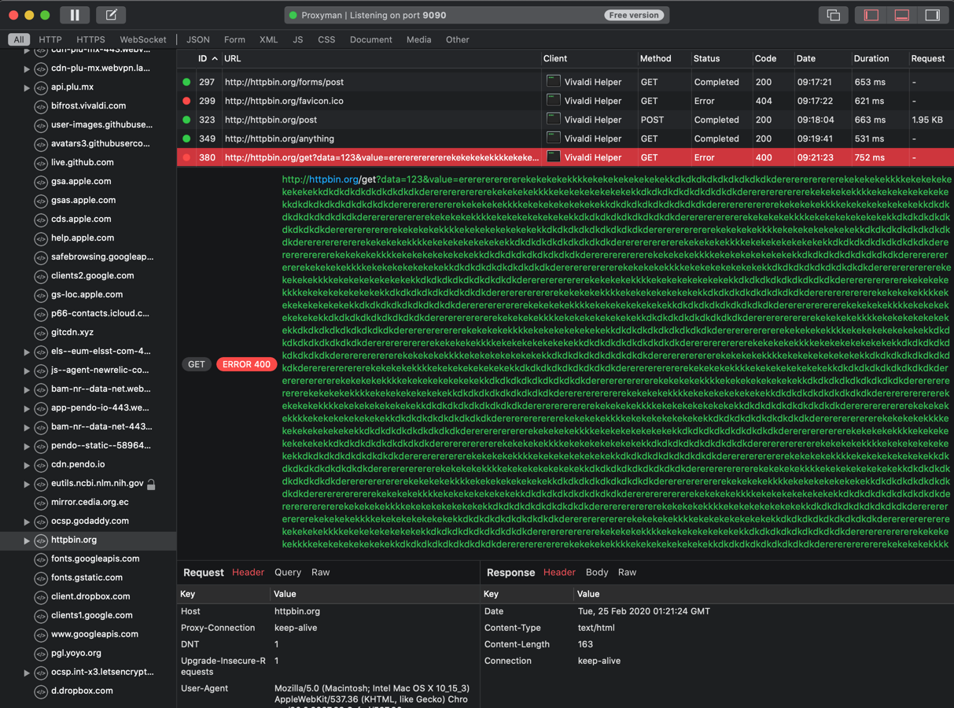Click the Free version badge
This screenshot has height=708, width=954.
pos(634,15)
